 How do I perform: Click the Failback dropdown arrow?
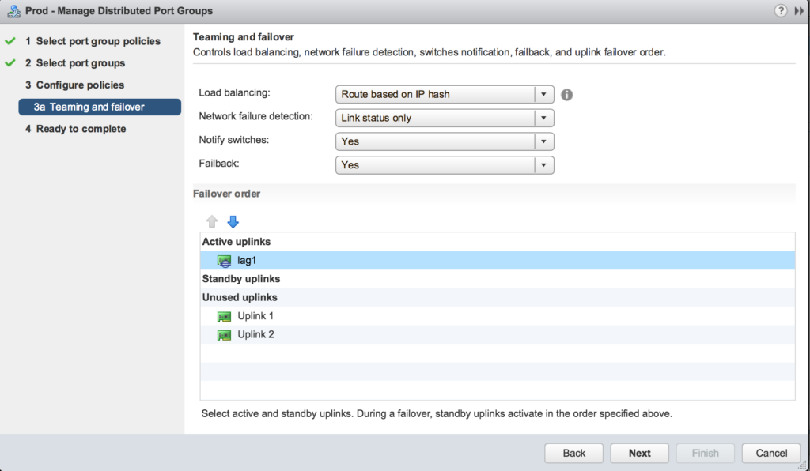click(x=543, y=165)
